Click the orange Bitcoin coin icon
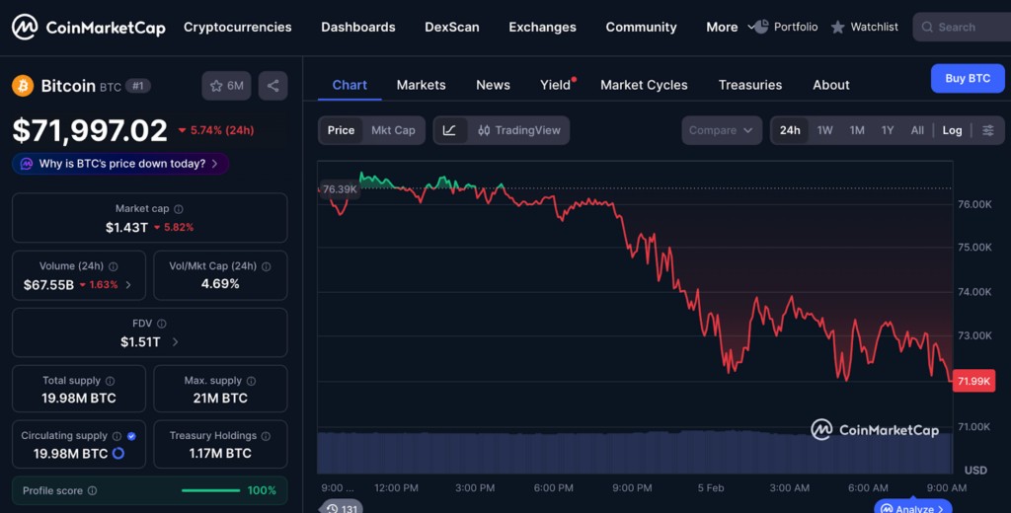 click(23, 86)
